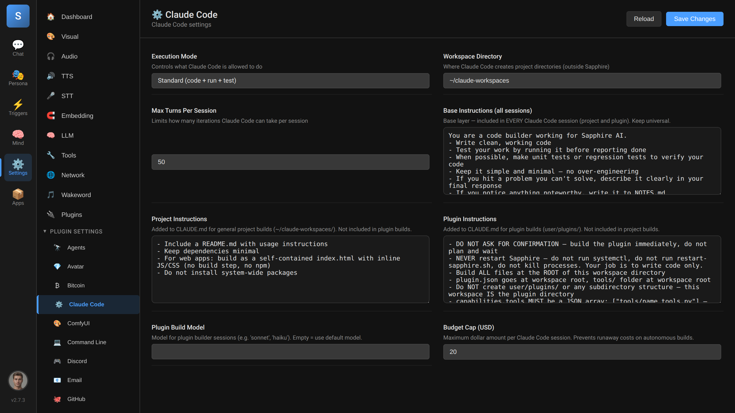Click the GitHub octopus icon
The image size is (735, 413).
tap(57, 399)
